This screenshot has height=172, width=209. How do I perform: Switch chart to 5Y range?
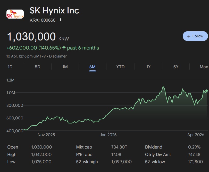pos(176,67)
